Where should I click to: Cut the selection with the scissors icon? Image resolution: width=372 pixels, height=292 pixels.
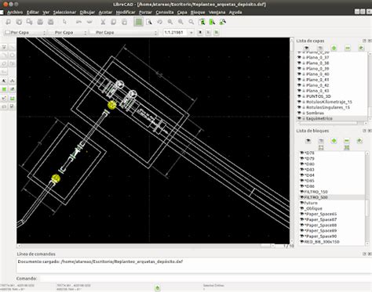click(103, 22)
